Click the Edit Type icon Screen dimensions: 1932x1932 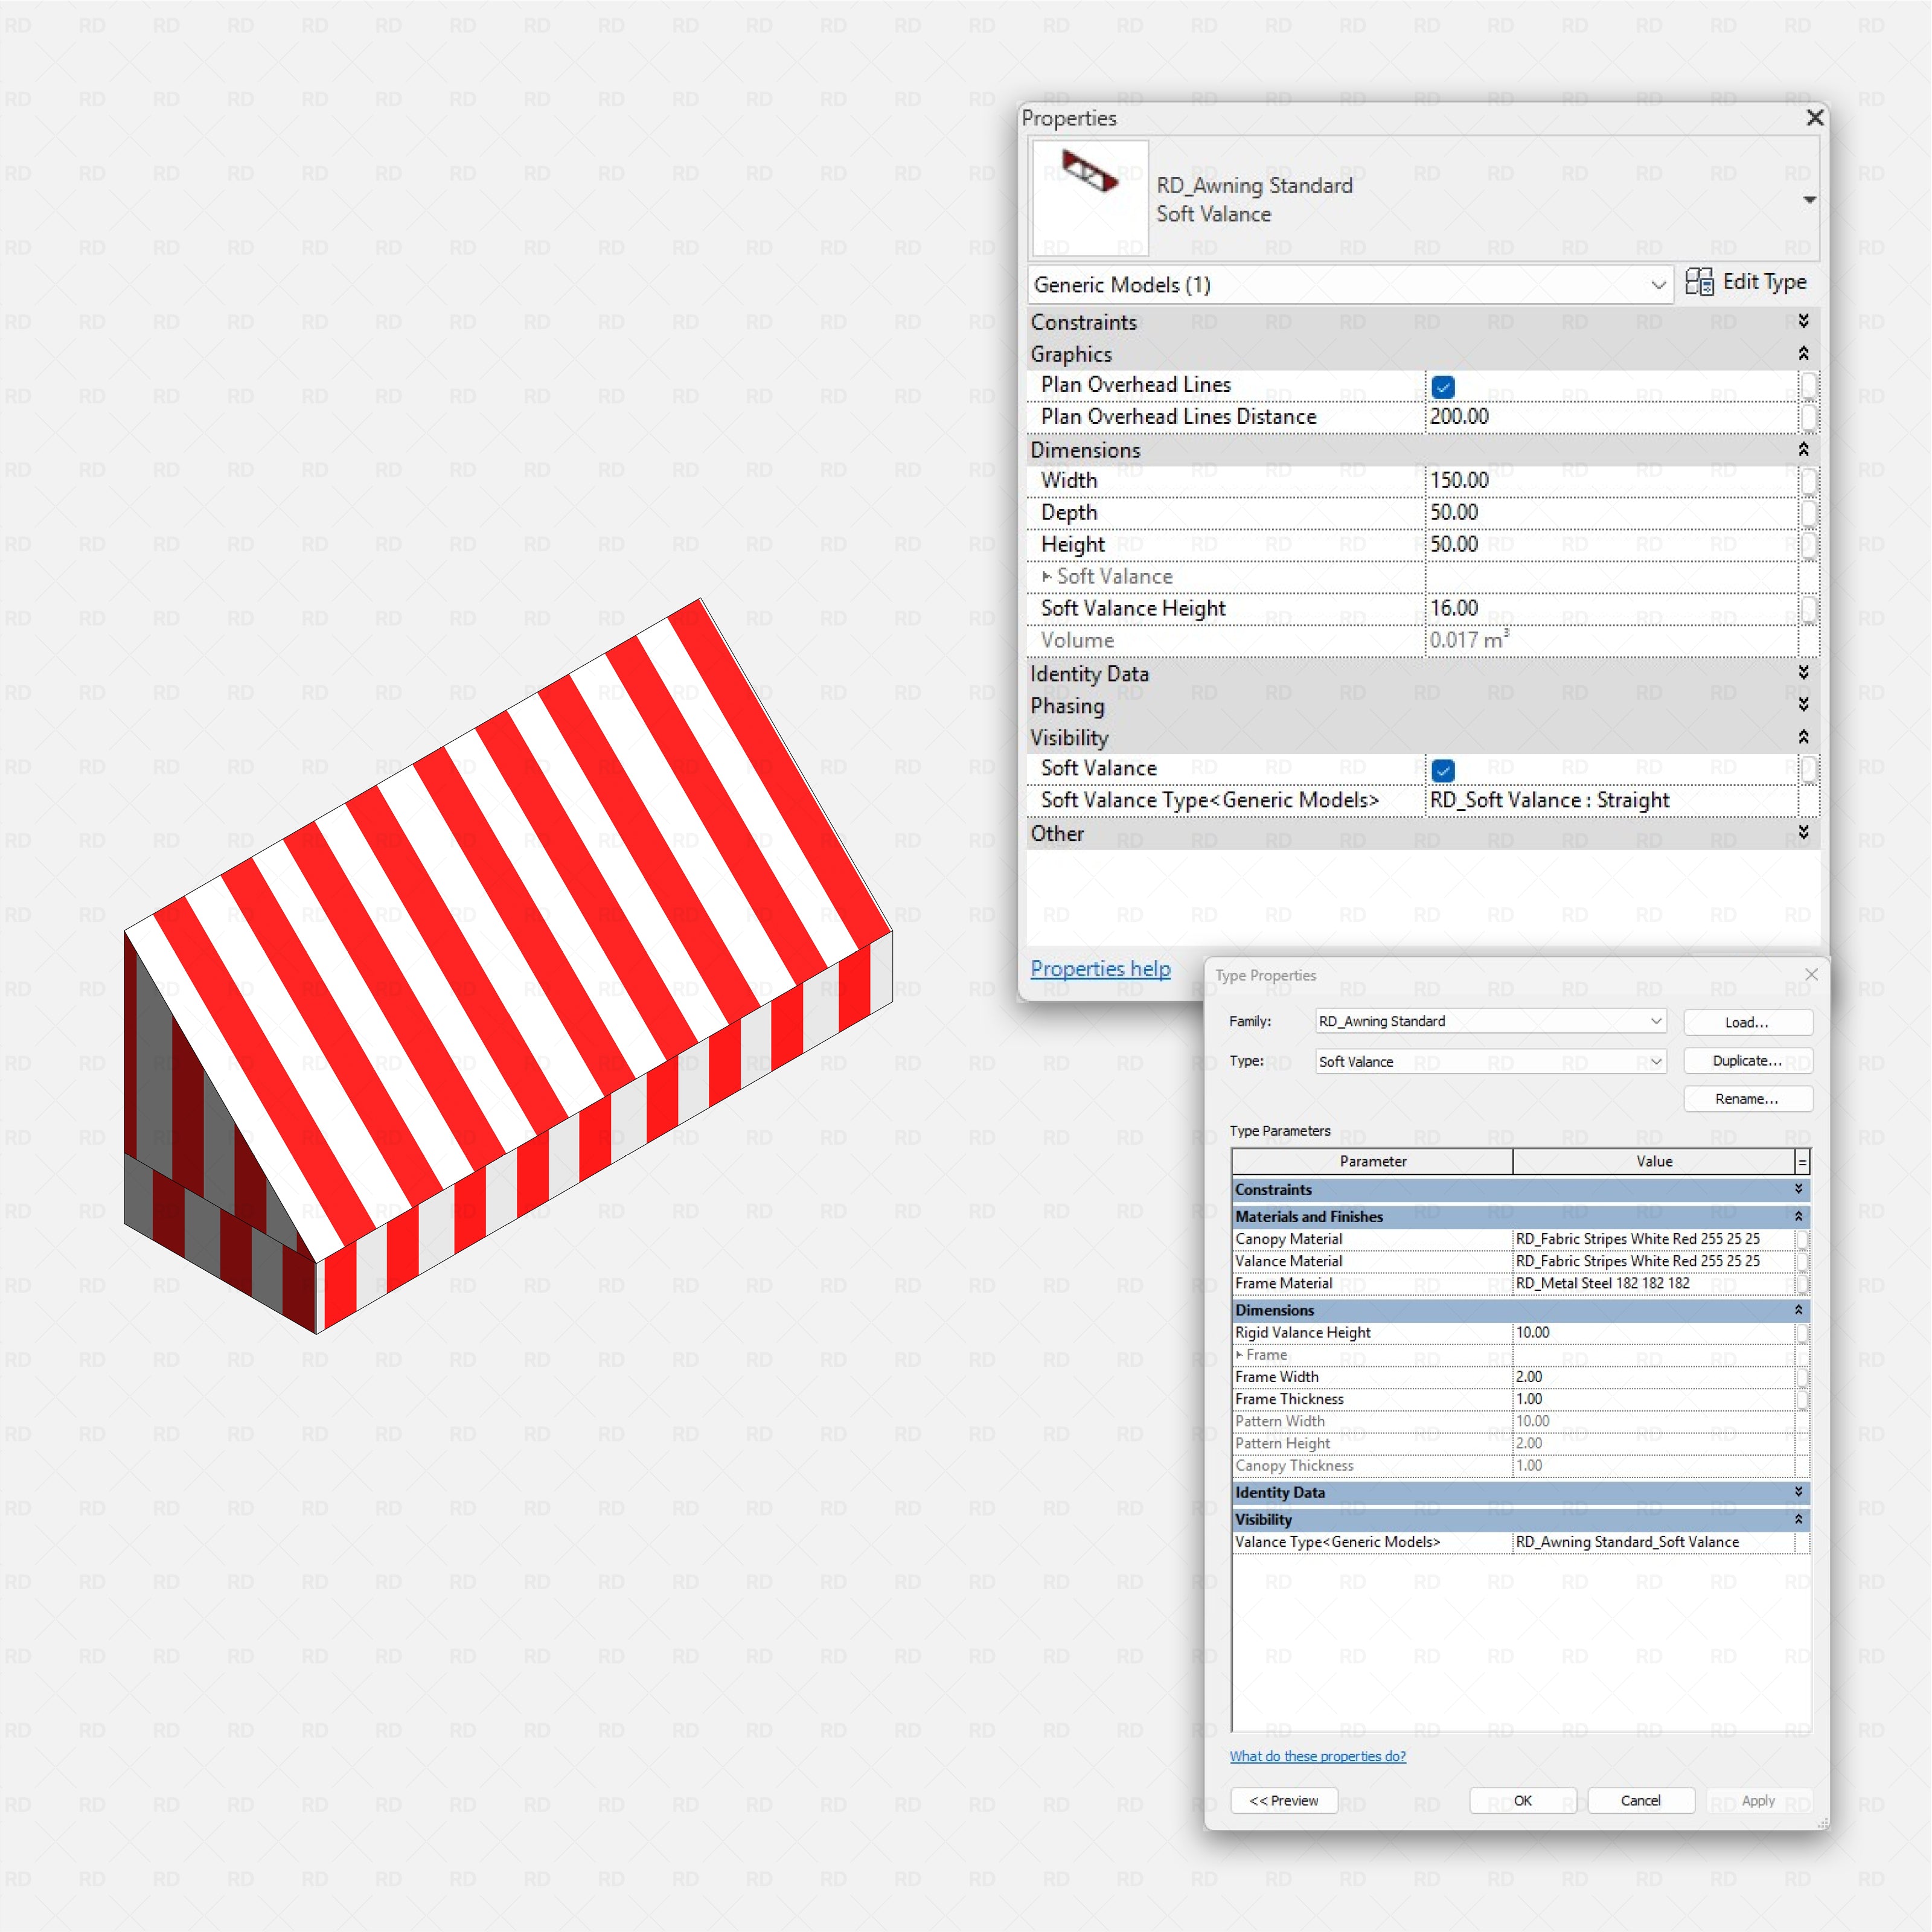pos(1699,282)
